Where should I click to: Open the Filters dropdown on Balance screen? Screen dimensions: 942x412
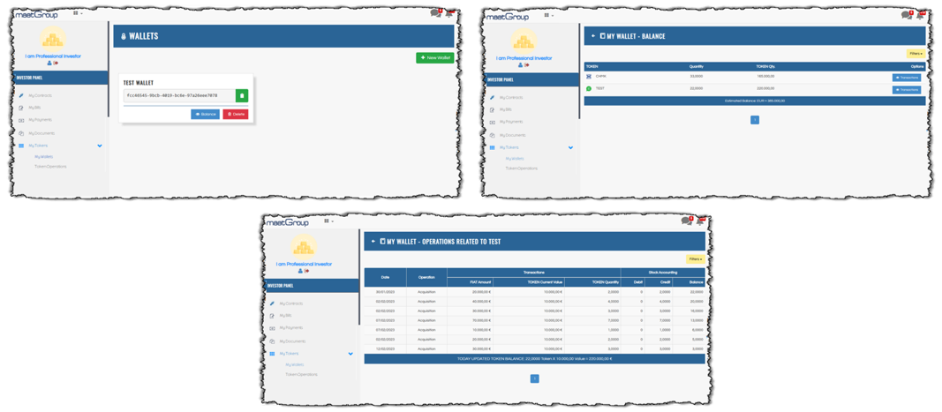(916, 54)
